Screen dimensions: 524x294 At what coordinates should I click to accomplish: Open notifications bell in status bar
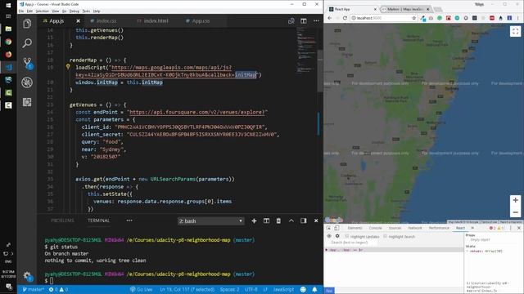[314, 289]
